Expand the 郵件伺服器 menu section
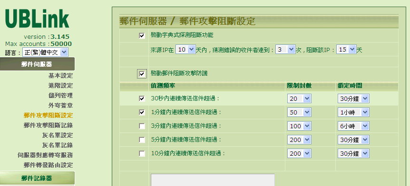This screenshot has width=410, height=186. tap(37, 64)
